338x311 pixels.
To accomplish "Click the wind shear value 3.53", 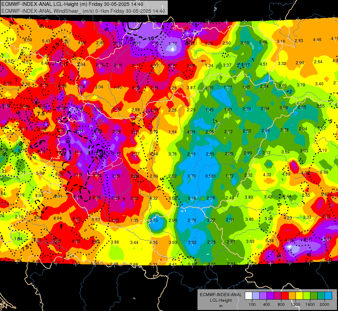I will (154, 220).
